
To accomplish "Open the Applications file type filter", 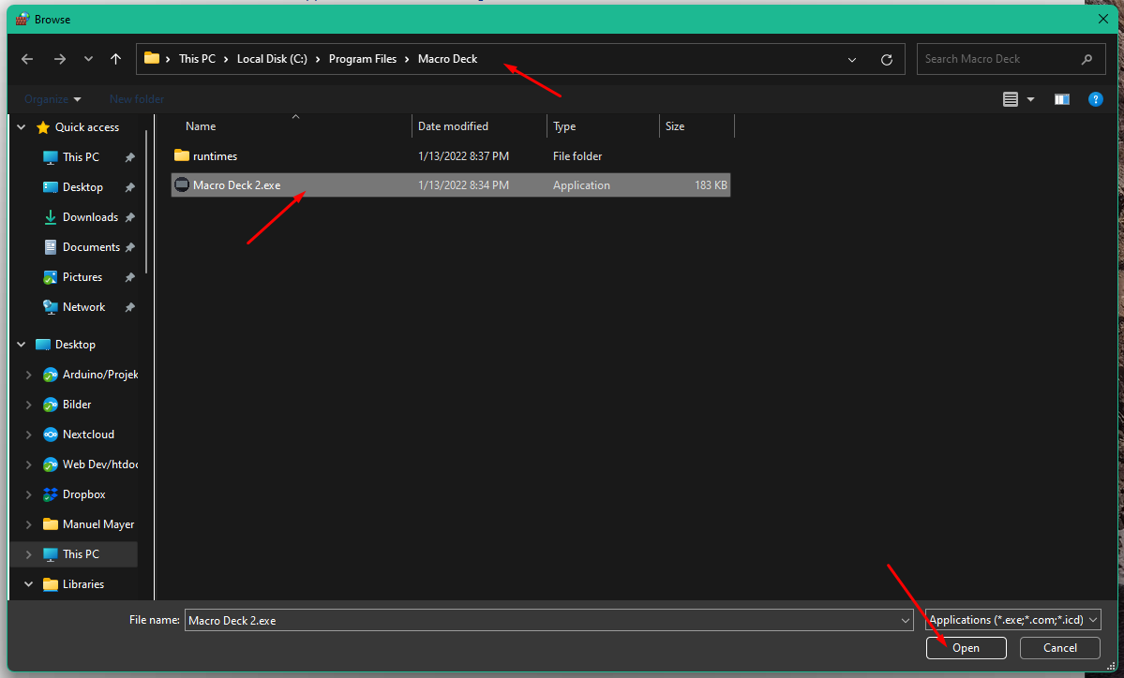I will pyautogui.click(x=1012, y=620).
